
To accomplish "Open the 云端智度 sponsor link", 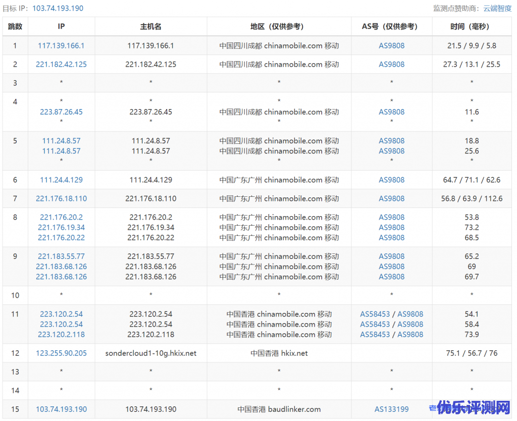I will point(497,8).
